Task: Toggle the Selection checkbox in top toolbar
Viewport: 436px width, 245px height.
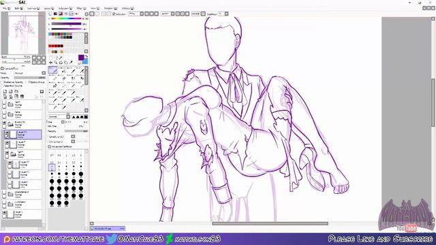Action: click(x=114, y=14)
